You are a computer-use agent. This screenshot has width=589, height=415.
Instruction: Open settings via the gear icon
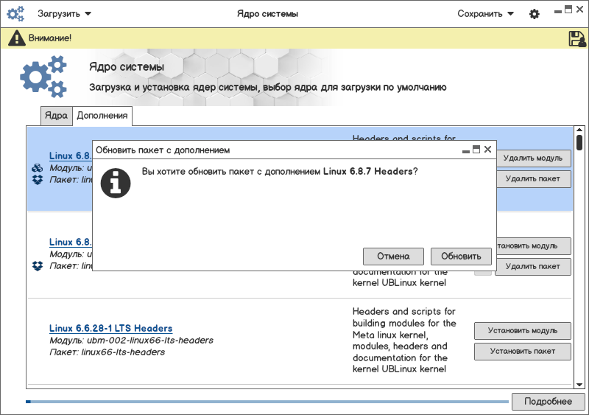[x=535, y=14]
